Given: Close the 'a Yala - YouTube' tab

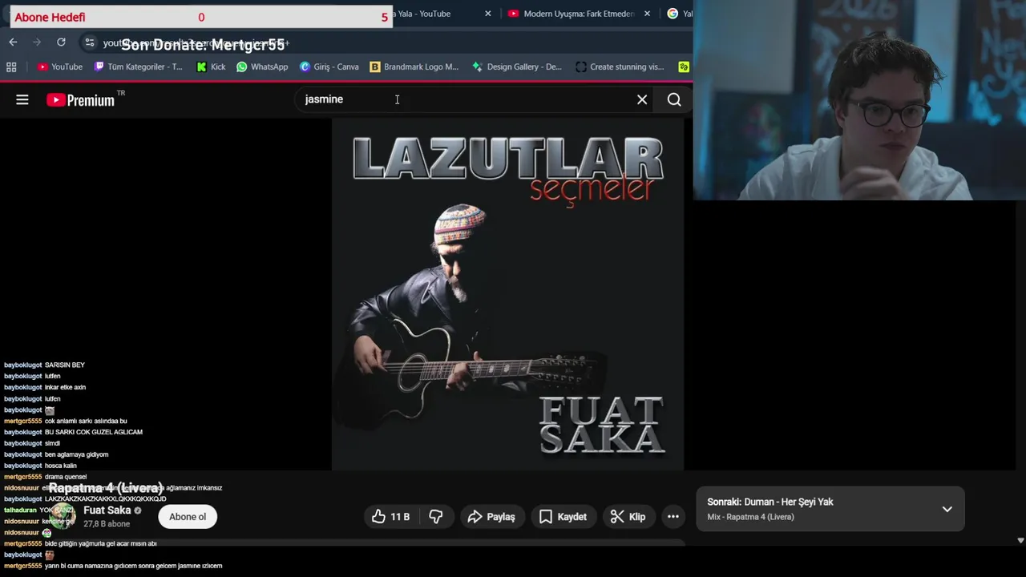Looking at the screenshot, I should tap(487, 14).
